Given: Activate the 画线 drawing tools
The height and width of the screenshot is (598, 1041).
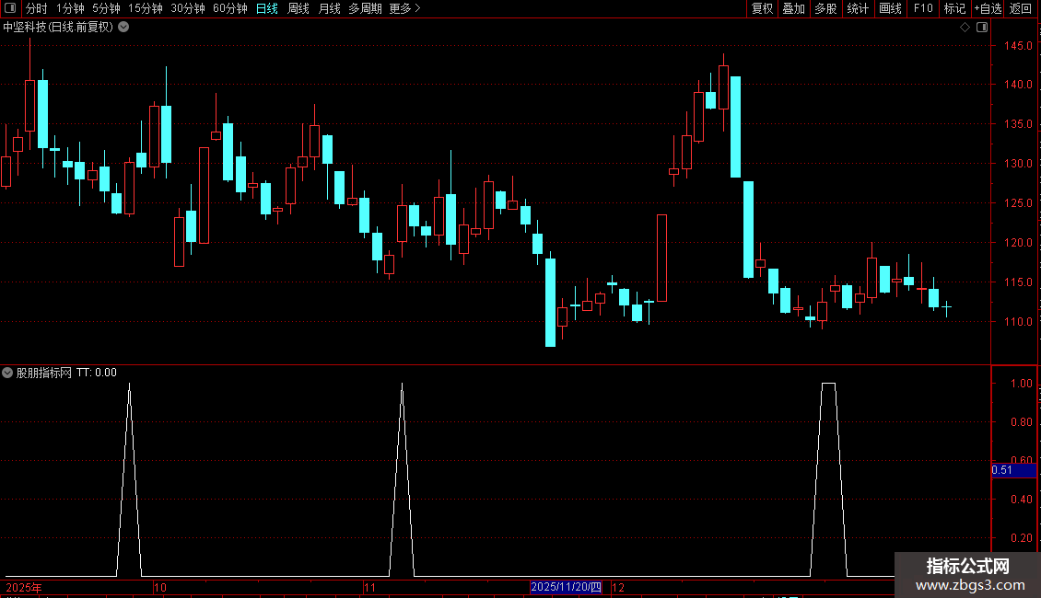Looking at the screenshot, I should [x=890, y=8].
